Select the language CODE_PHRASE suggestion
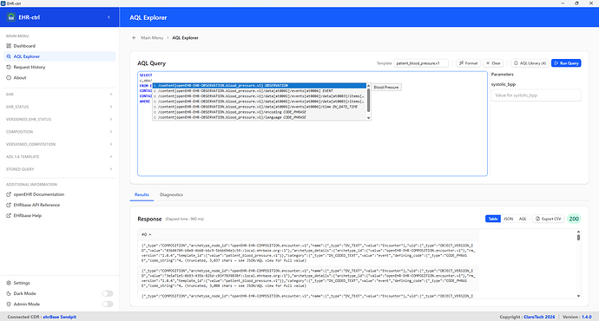The image size is (599, 321). [x=260, y=118]
